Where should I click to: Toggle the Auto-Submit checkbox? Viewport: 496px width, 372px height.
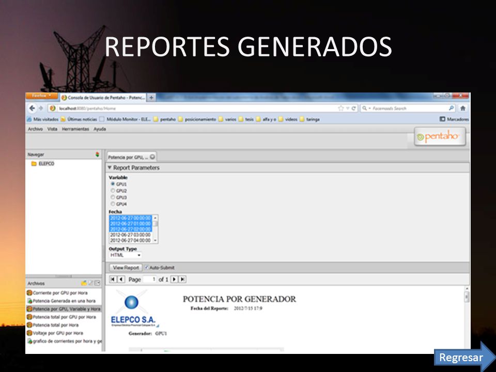146,267
